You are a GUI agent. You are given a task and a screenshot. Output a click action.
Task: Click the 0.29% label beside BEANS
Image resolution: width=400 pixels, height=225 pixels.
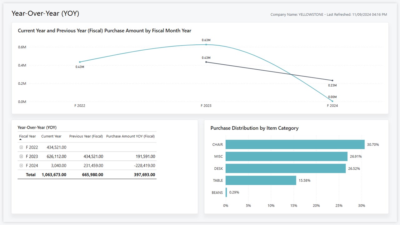pos(234,192)
